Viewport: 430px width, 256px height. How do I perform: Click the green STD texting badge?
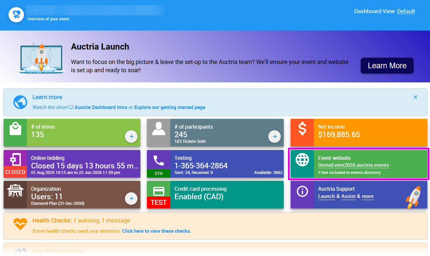(159, 173)
